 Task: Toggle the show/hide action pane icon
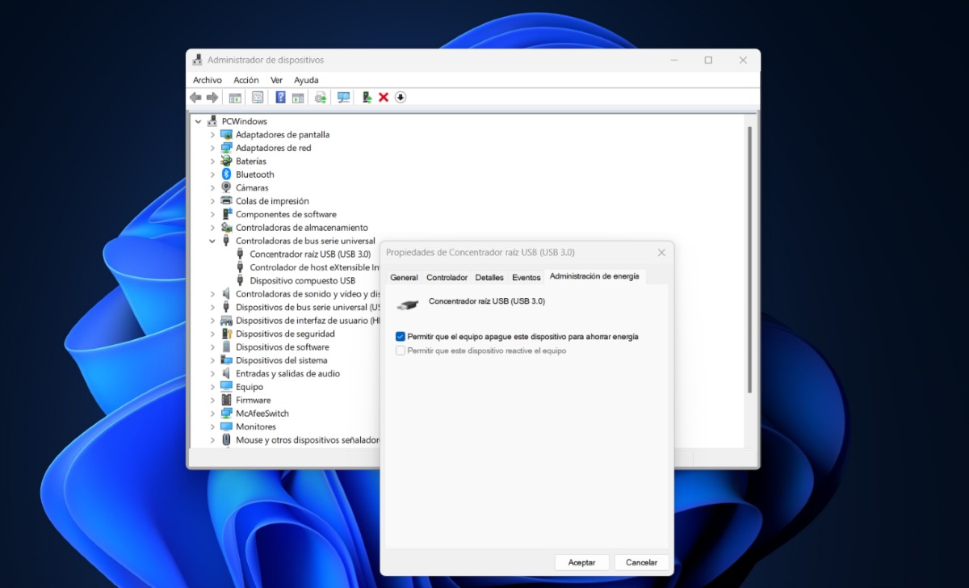click(x=298, y=98)
